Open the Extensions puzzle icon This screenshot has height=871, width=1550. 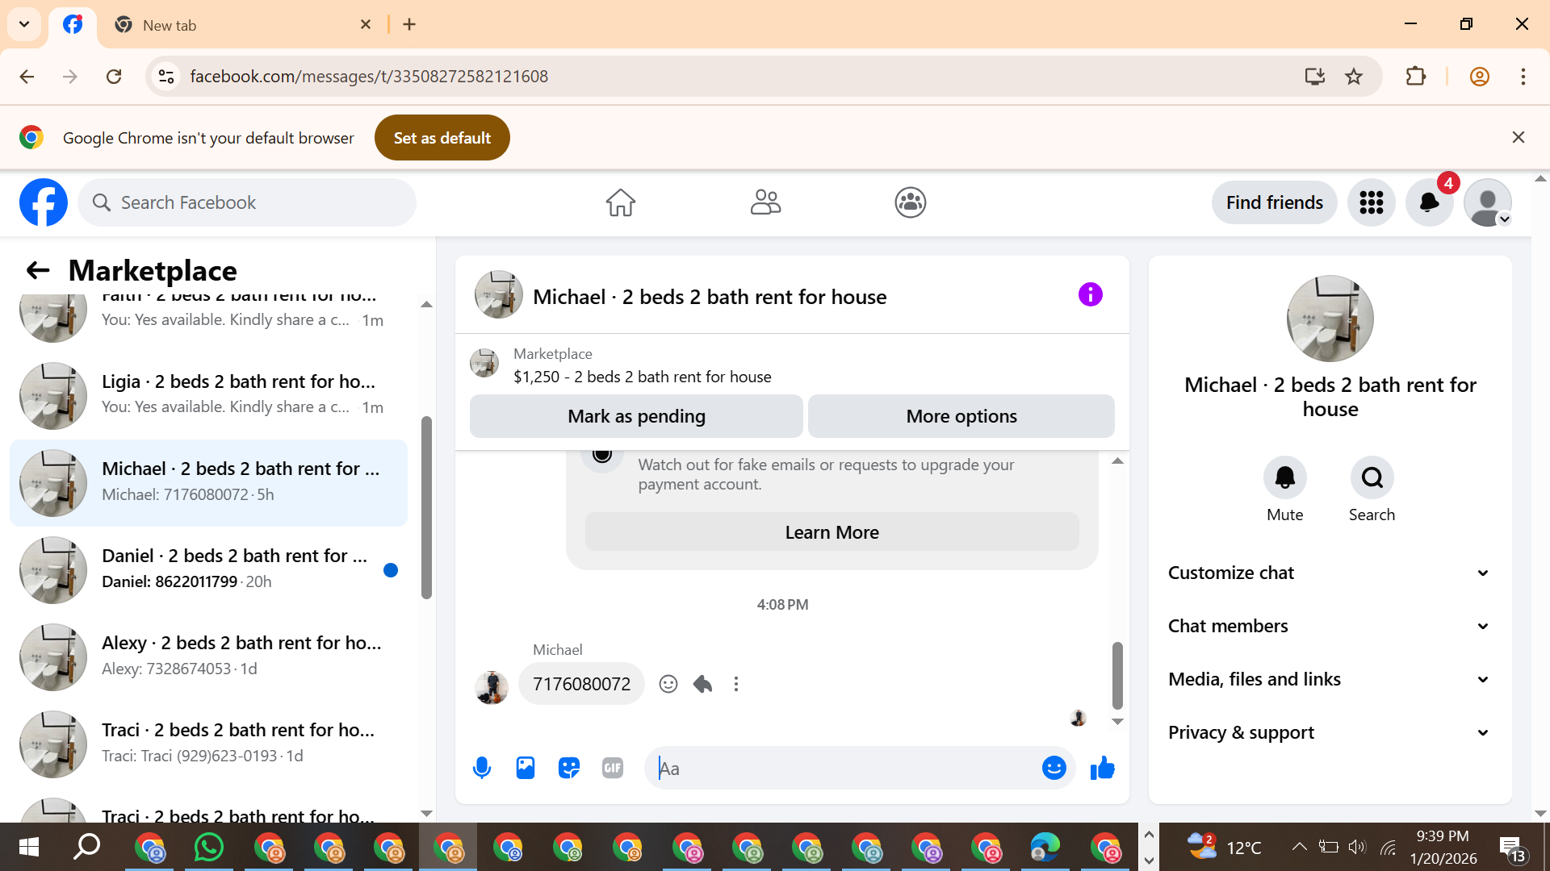(1416, 76)
